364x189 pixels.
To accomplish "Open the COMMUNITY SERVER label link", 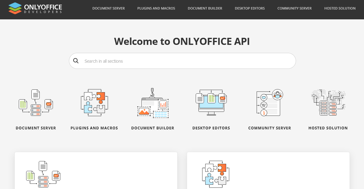I will tap(270, 128).
